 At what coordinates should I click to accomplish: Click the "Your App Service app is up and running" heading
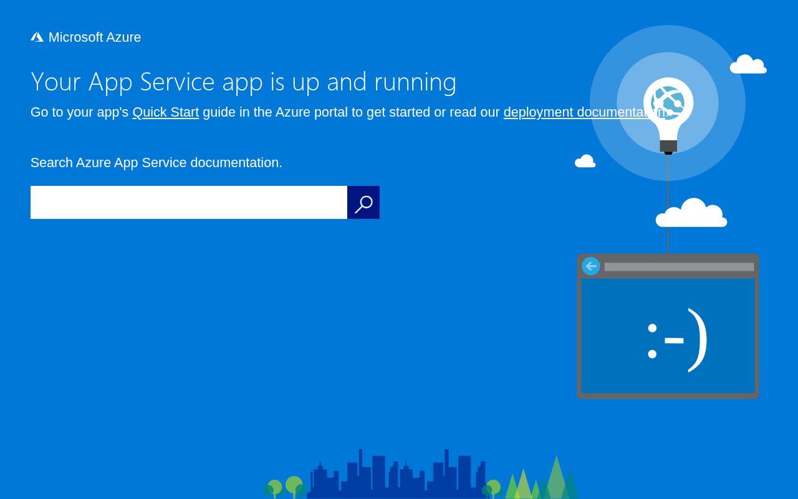point(244,82)
